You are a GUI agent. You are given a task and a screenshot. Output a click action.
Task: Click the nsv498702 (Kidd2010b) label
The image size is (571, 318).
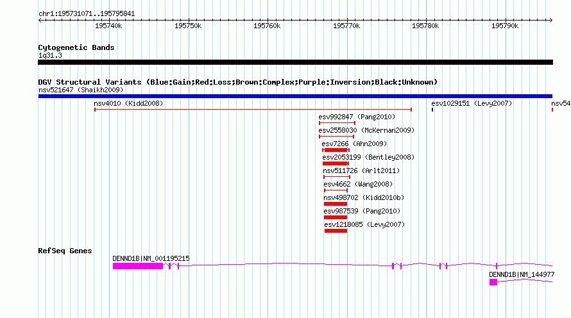[x=364, y=197]
